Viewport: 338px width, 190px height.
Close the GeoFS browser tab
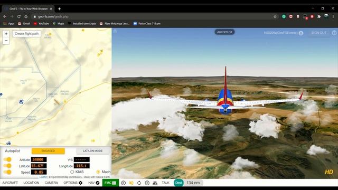51,9
